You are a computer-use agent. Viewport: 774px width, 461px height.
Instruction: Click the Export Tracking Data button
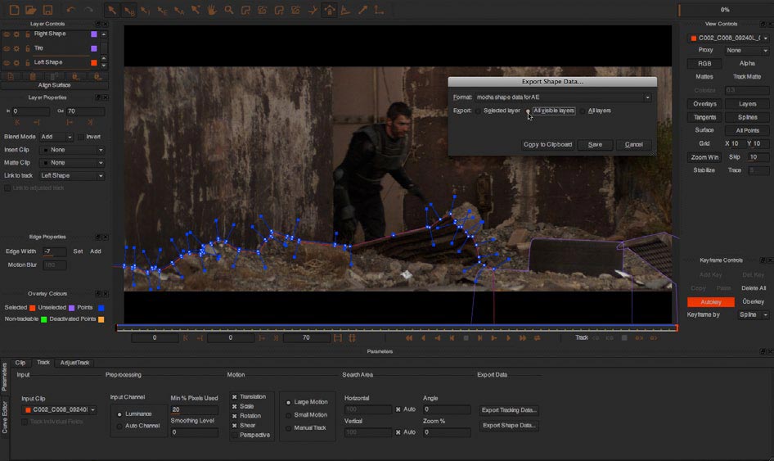click(509, 410)
